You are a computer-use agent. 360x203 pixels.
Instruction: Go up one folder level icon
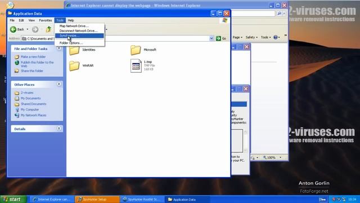click(48, 29)
